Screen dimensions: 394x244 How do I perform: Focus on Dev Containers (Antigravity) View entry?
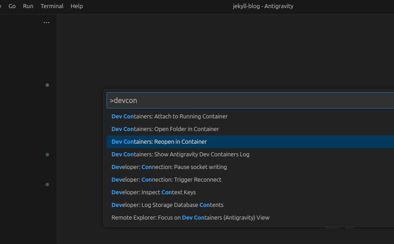pos(190,218)
